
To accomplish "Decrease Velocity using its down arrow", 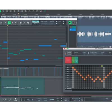I will (x=57, y=24).
